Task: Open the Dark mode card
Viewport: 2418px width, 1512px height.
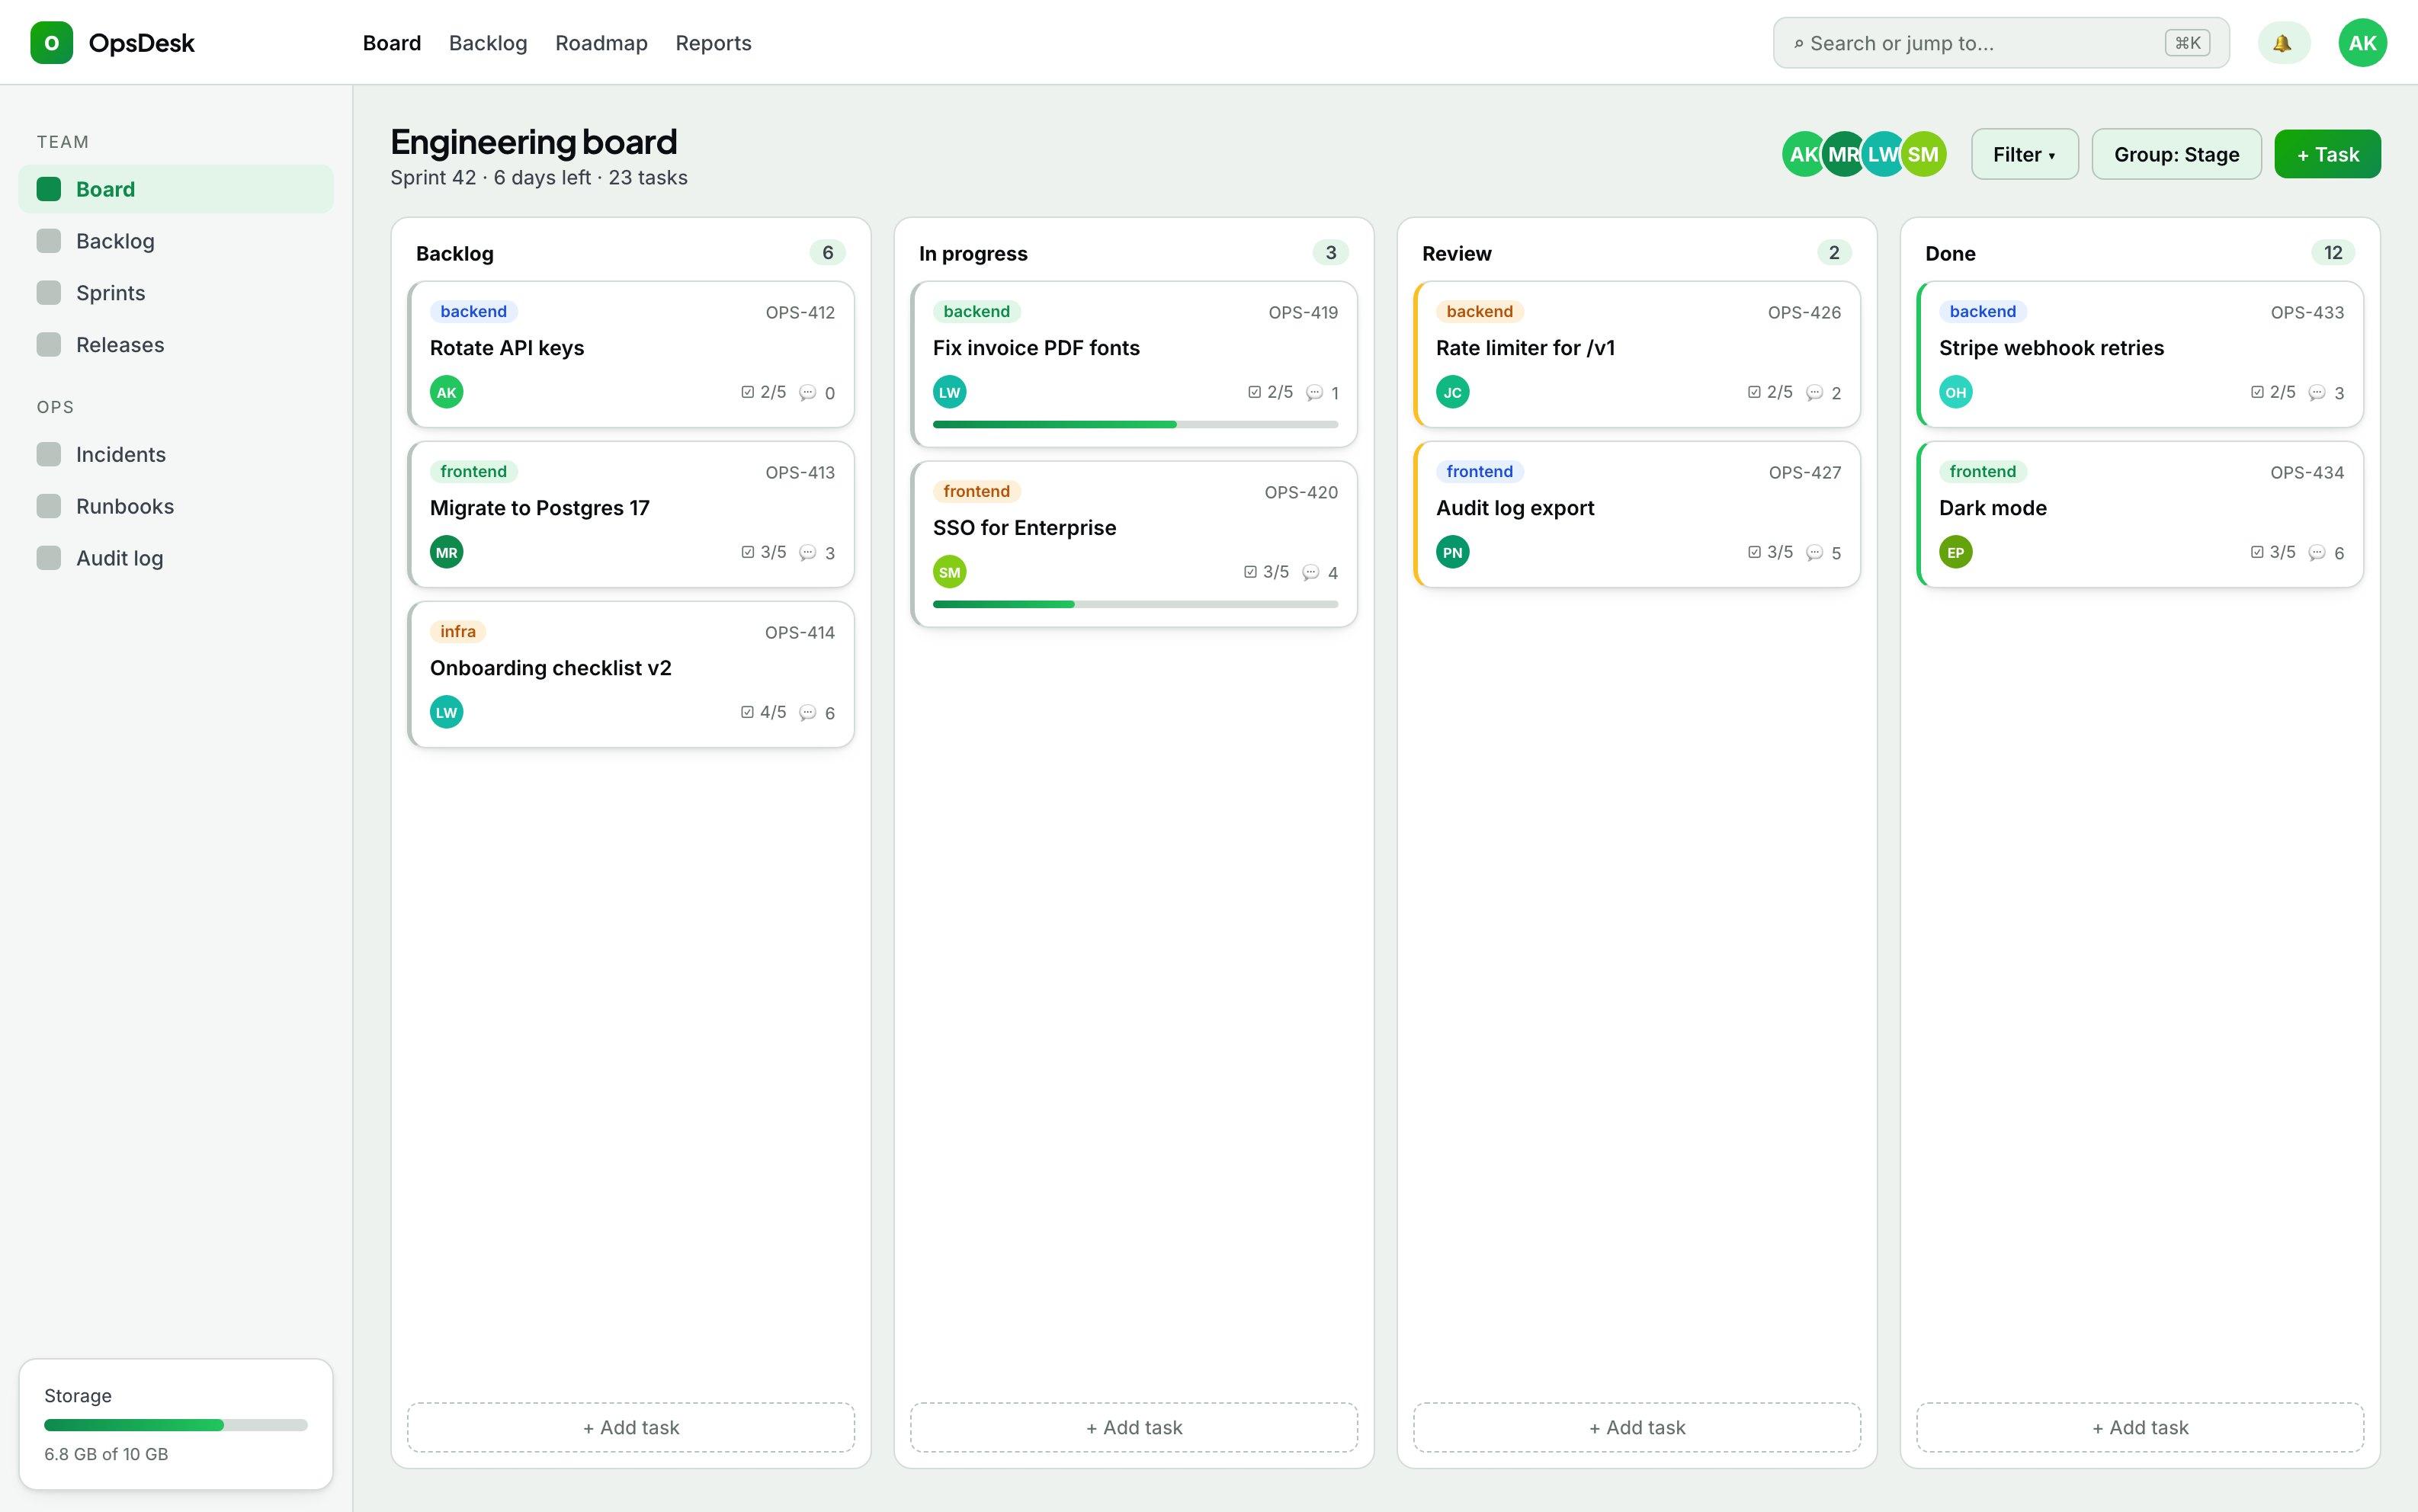Action: [x=2140, y=514]
